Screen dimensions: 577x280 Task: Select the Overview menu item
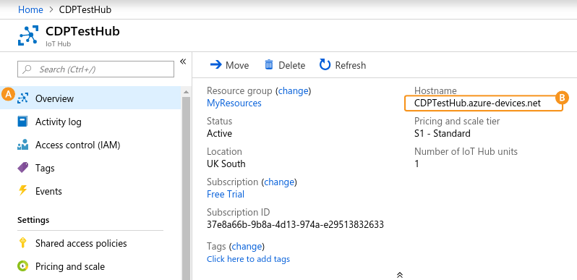[x=90, y=98]
